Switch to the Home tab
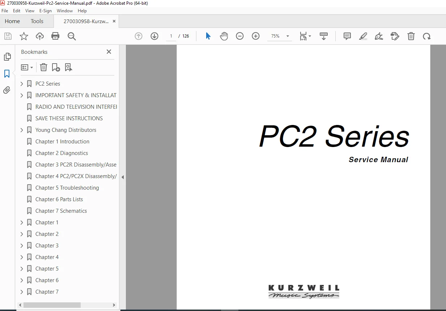The image size is (446, 311). pyautogui.click(x=12, y=21)
